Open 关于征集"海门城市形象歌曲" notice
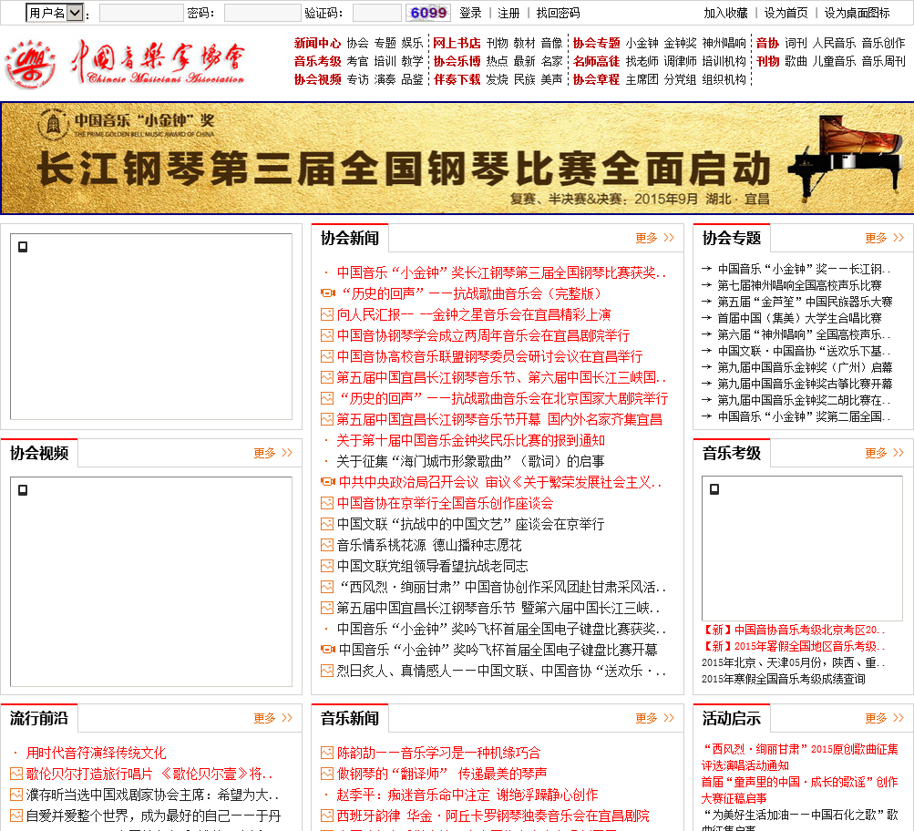 [x=470, y=462]
